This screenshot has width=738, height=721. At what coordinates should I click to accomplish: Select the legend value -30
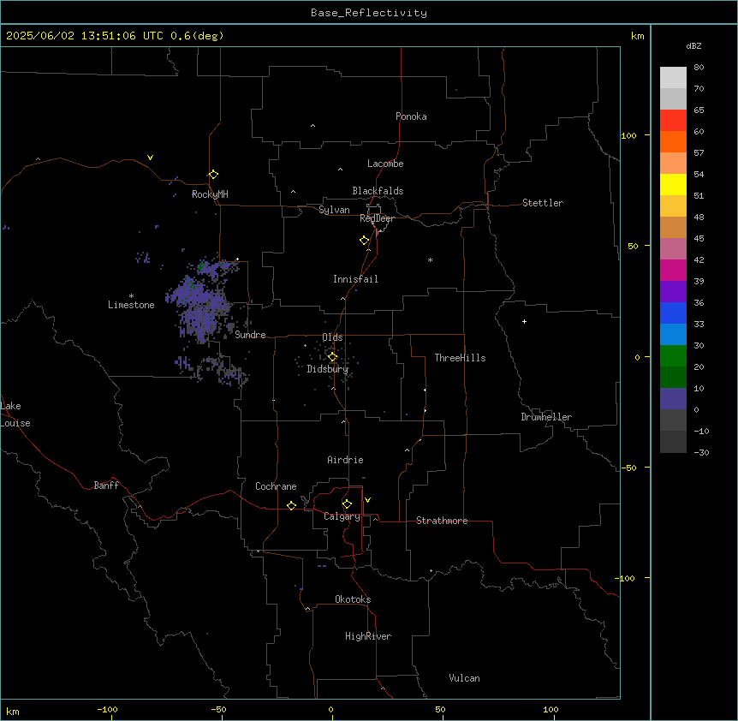(701, 452)
